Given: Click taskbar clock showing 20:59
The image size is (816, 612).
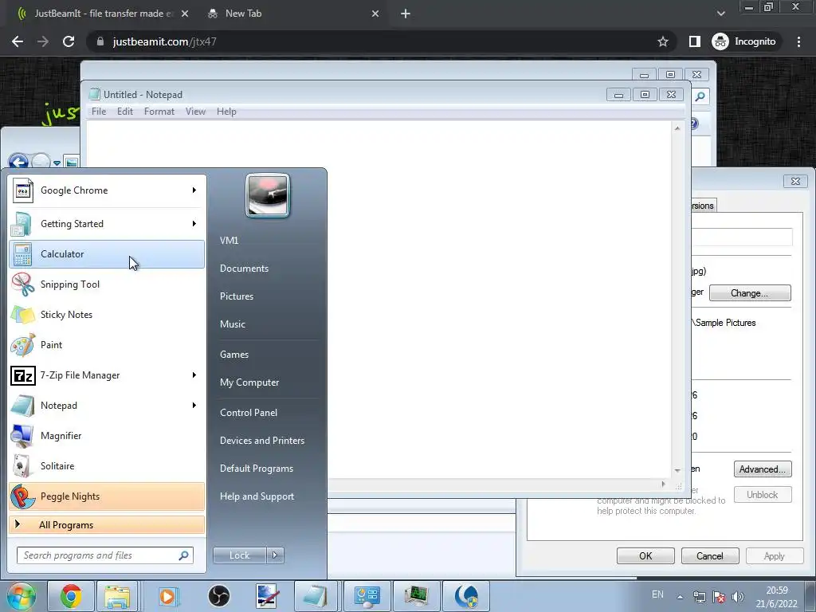Looking at the screenshot, I should coord(776,597).
